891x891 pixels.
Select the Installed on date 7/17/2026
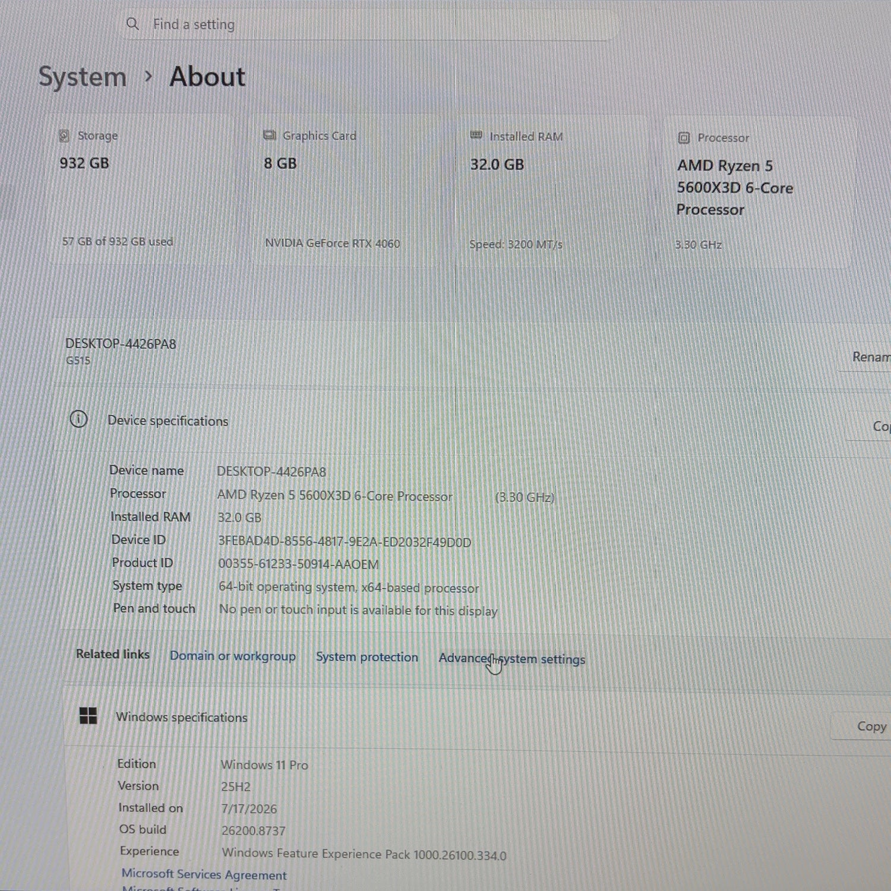pos(249,809)
